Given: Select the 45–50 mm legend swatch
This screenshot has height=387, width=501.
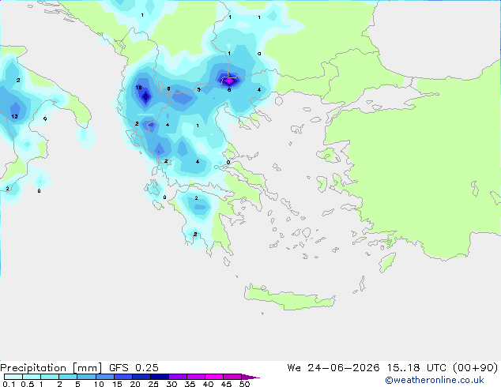Looking at the screenshot, I should [x=232, y=377].
